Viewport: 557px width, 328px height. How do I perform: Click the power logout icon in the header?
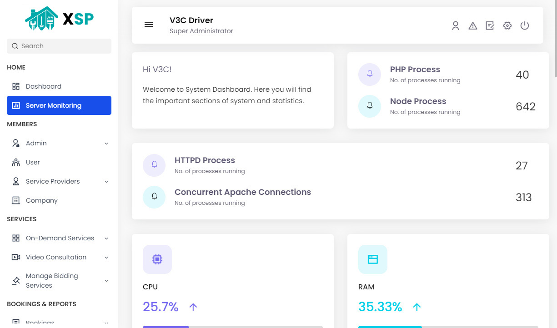[x=525, y=25]
